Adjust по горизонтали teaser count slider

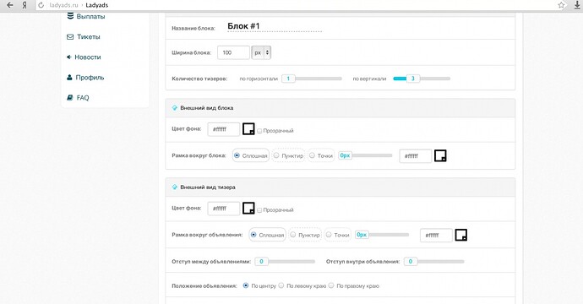click(x=312, y=79)
